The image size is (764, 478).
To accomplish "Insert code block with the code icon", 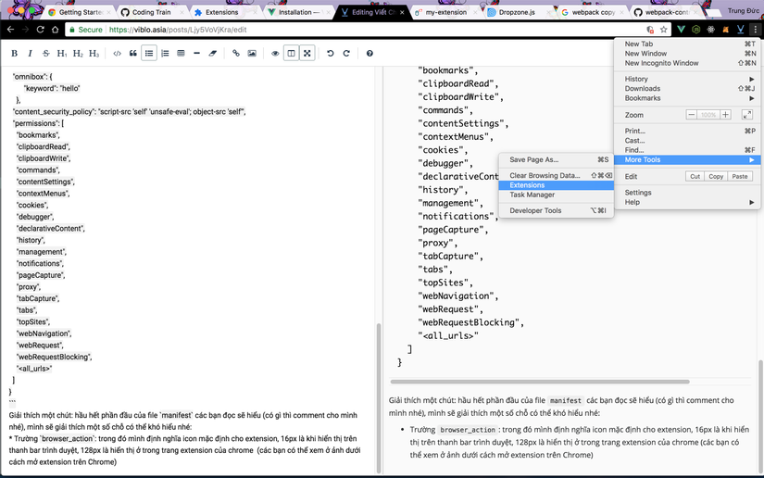I will 117,54.
